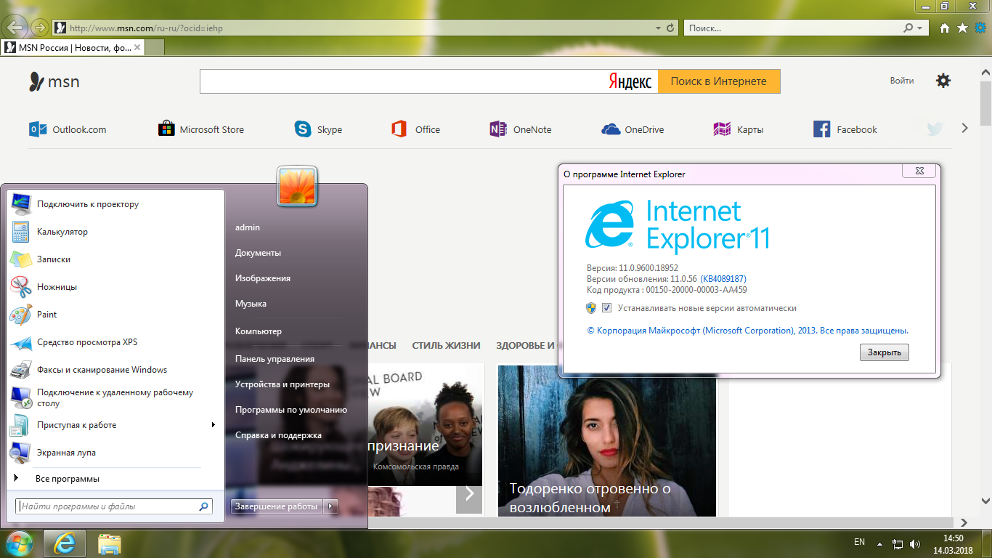The image size is (992, 558).
Task: Click Войти sign-in link
Action: pyautogui.click(x=902, y=81)
